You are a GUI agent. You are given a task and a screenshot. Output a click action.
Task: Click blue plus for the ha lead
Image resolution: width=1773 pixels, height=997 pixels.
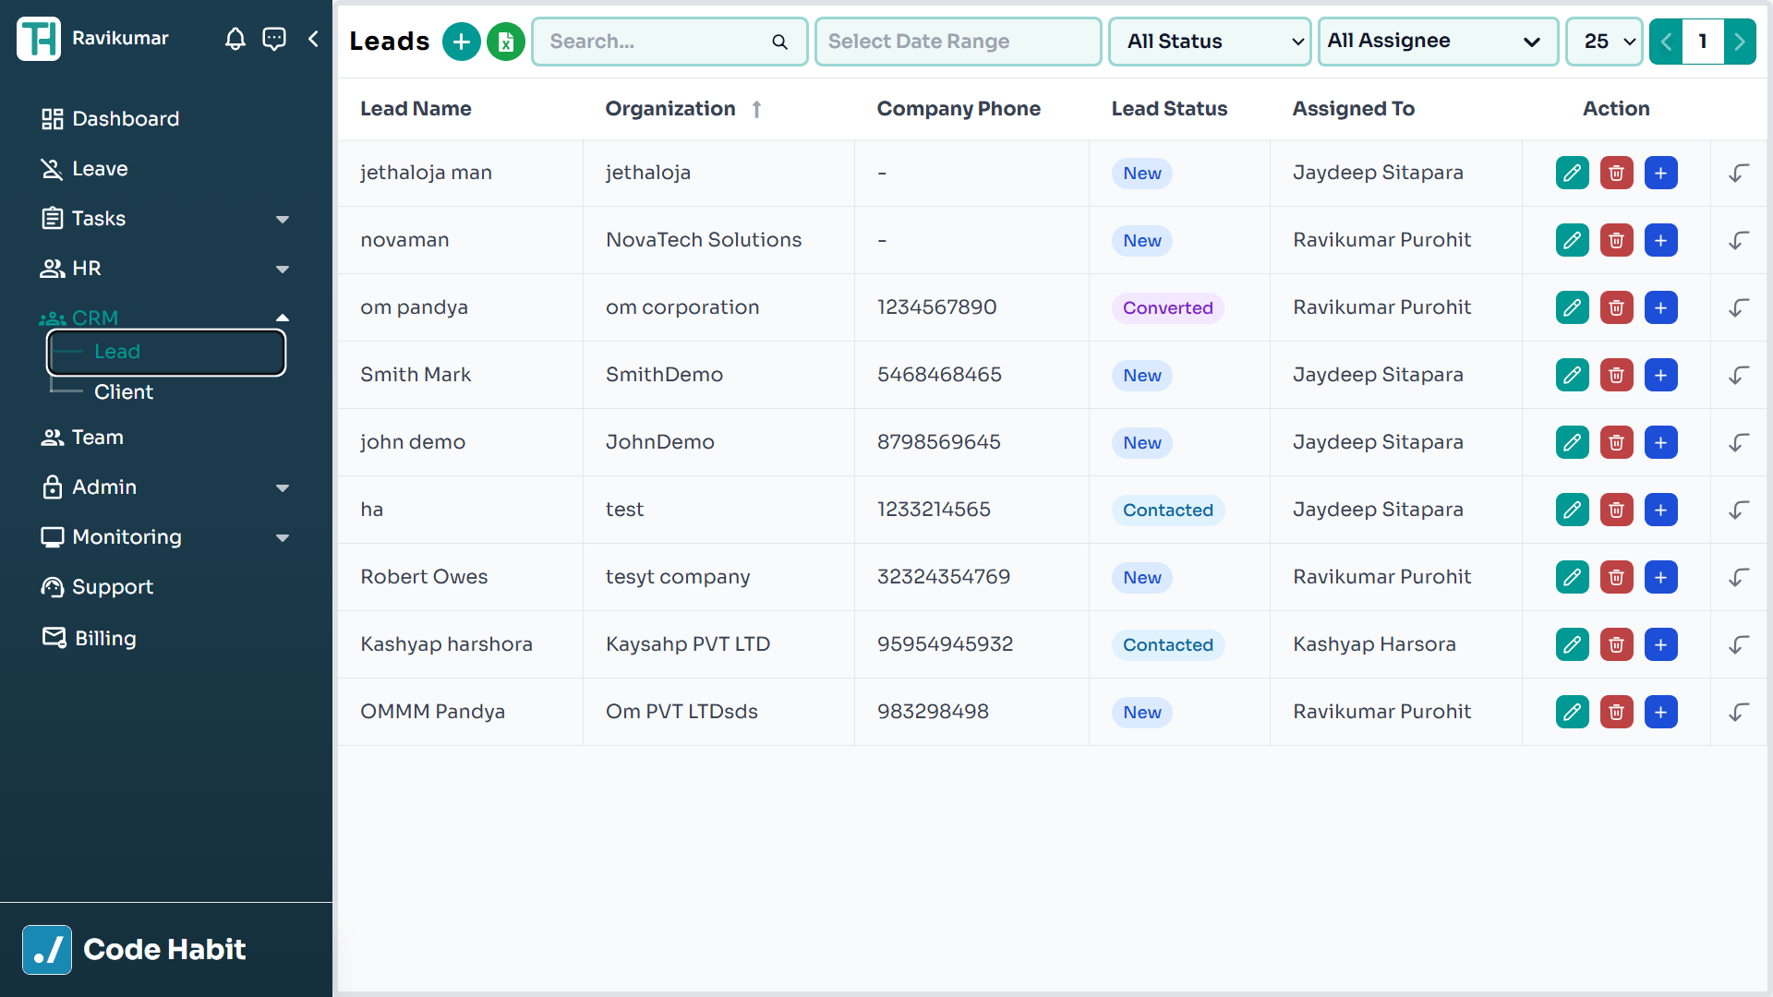point(1661,510)
